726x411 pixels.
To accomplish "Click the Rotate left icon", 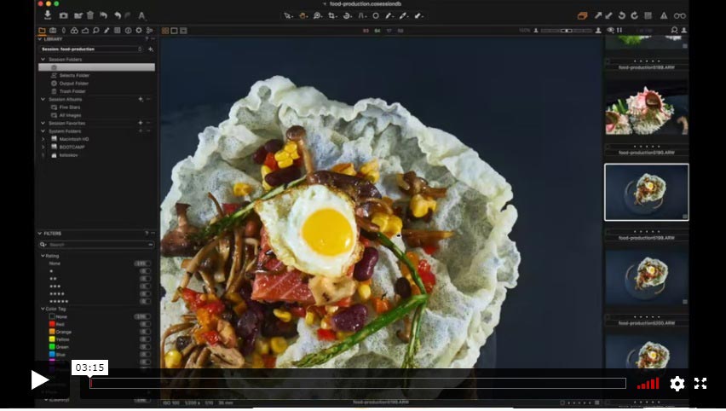I will click(x=622, y=15).
